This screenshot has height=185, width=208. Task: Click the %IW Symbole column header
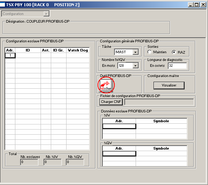161,121
